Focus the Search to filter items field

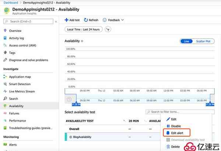pyautogui.click(x=180, y=112)
